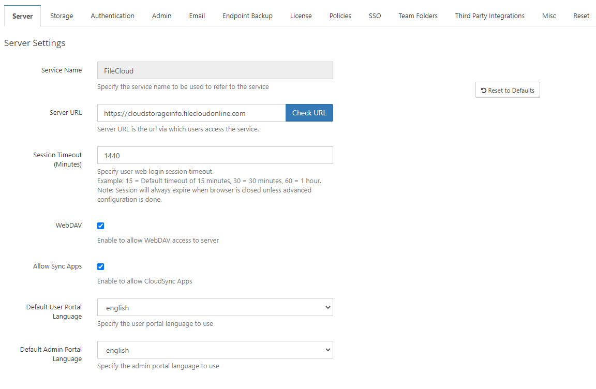596x389 pixels.
Task: Go to Team Folders settings
Action: pos(418,16)
